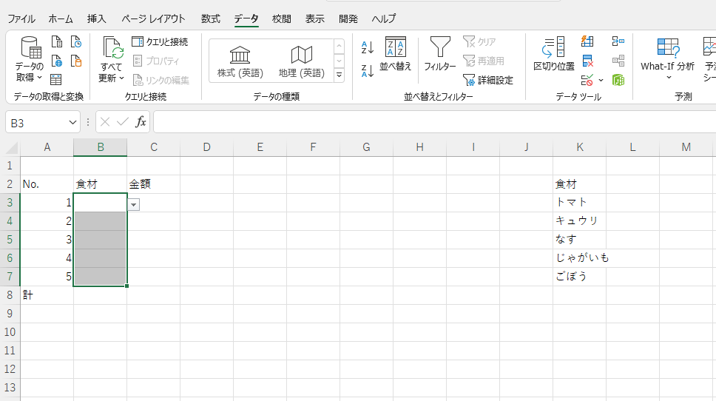The image size is (716, 401).
Task: Click the 再適用 filter button
Action: point(483,61)
